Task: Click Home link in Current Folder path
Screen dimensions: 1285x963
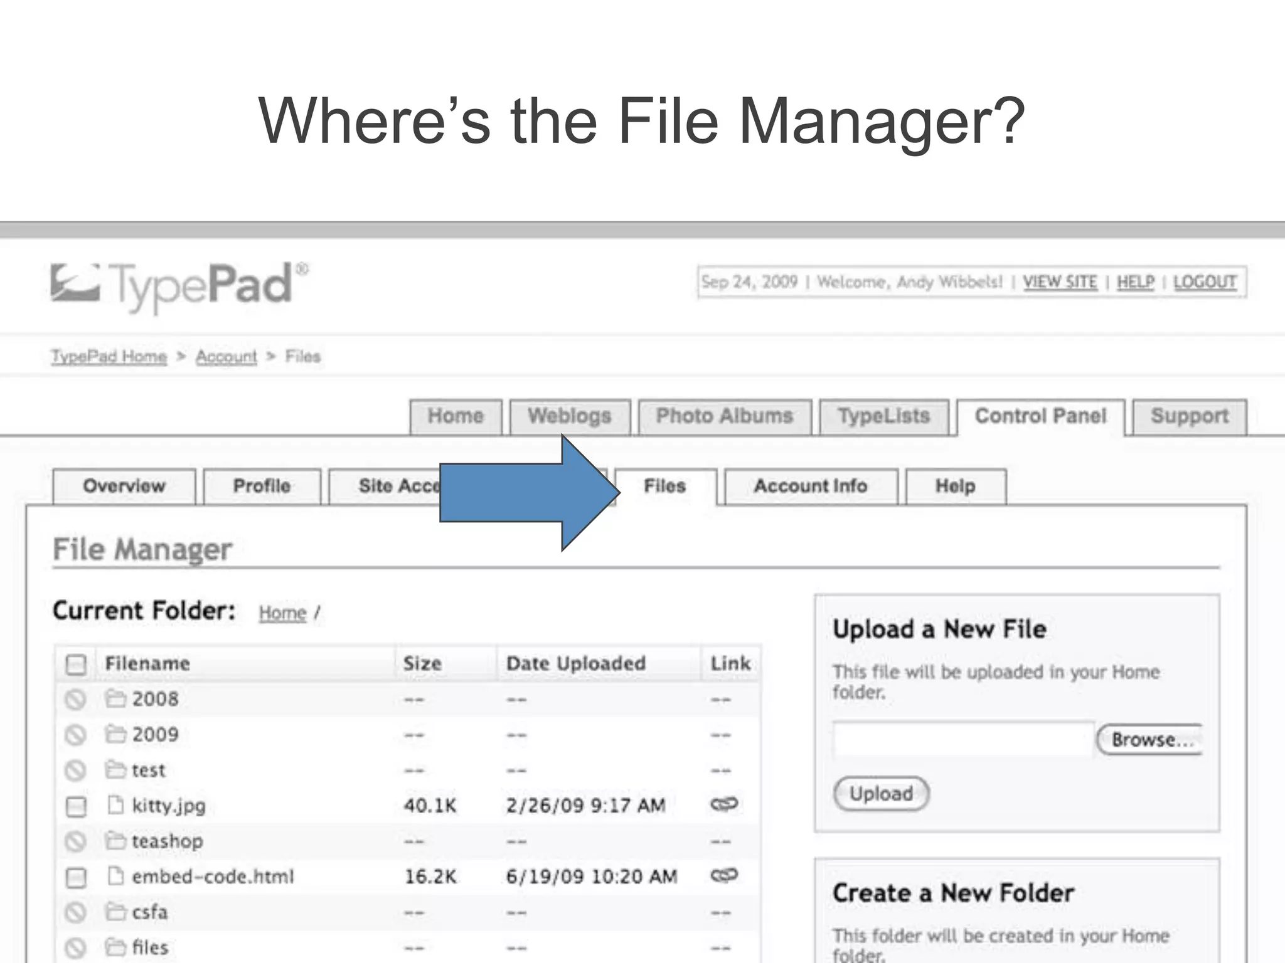Action: [283, 613]
